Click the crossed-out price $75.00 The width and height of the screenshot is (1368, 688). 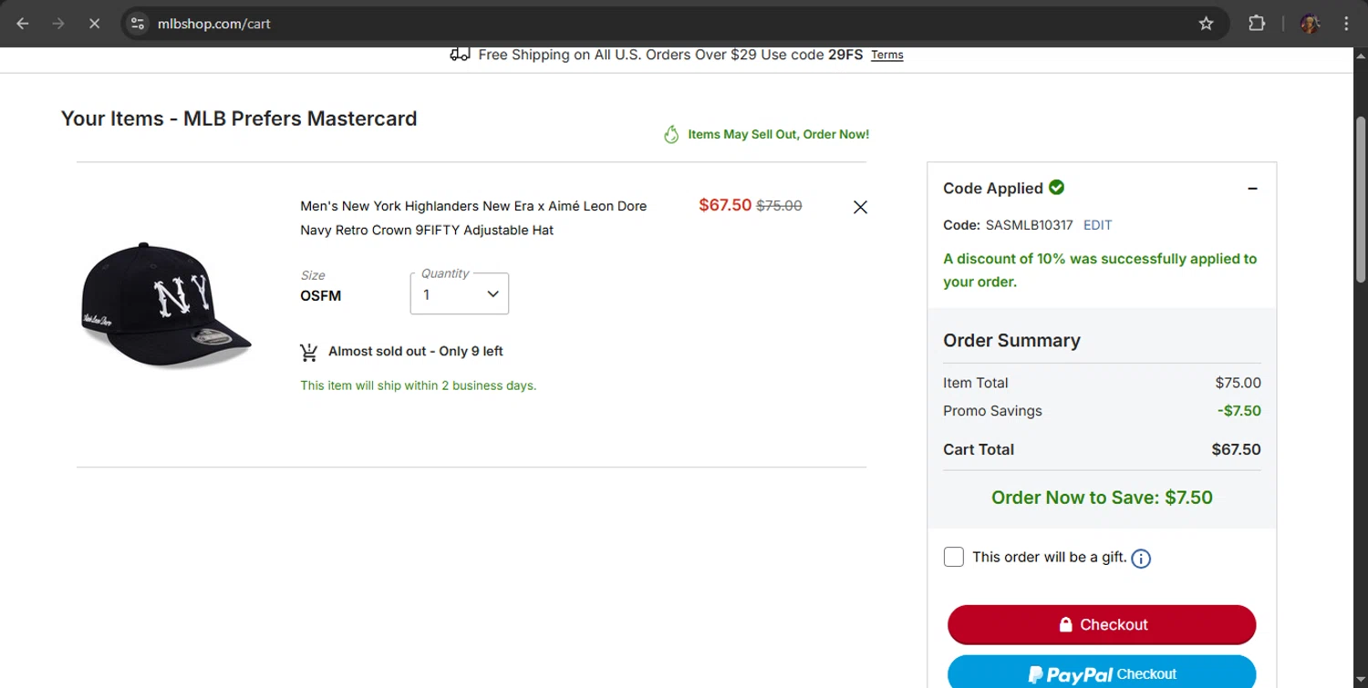click(x=779, y=206)
